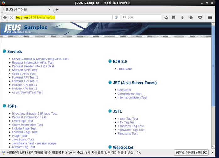
Task: Open Functions Test link
Action: (x=127, y=134)
